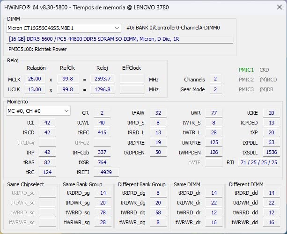Click the tRRD_S value 8

tap(158, 123)
